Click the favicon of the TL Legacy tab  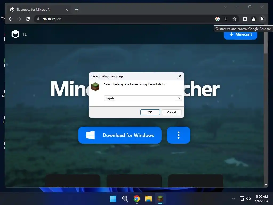(12, 10)
